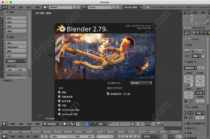Click the timeline current frame marker
Image resolution: width=210 pixels, height=139 pixels.
coord(31,128)
